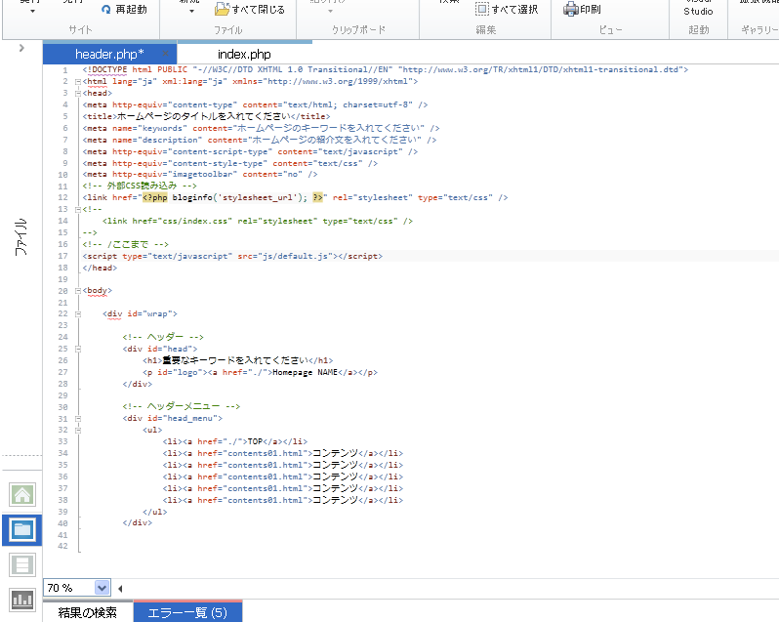The image size is (779, 622).
Task: Collapse the body tag code fold
Action: 77,291
